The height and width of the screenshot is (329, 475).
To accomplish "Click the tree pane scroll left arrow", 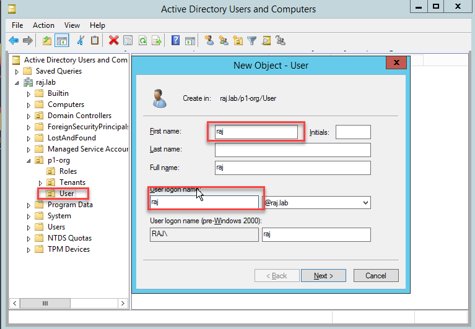I will tap(14, 303).
